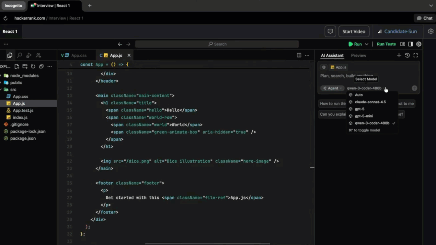
Task: Start a new AI Assistant chat
Action: [399, 55]
